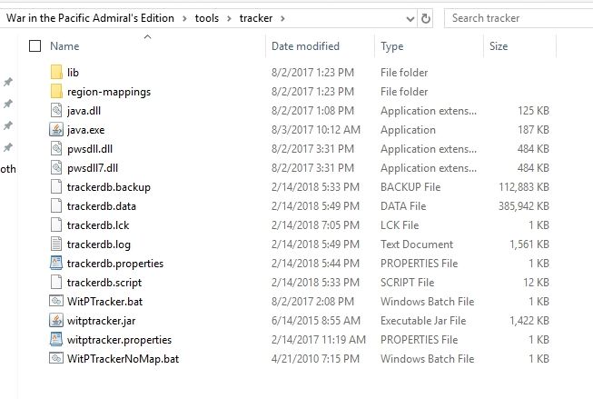
Task: Select the witptracker.jar file name
Action: [x=102, y=321]
